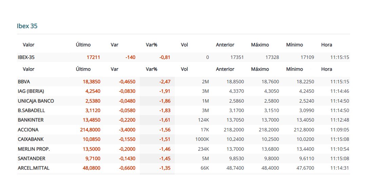This screenshot has width=379, height=194.
Task: Click Unicaja percent change -1,86
Action: click(x=165, y=101)
